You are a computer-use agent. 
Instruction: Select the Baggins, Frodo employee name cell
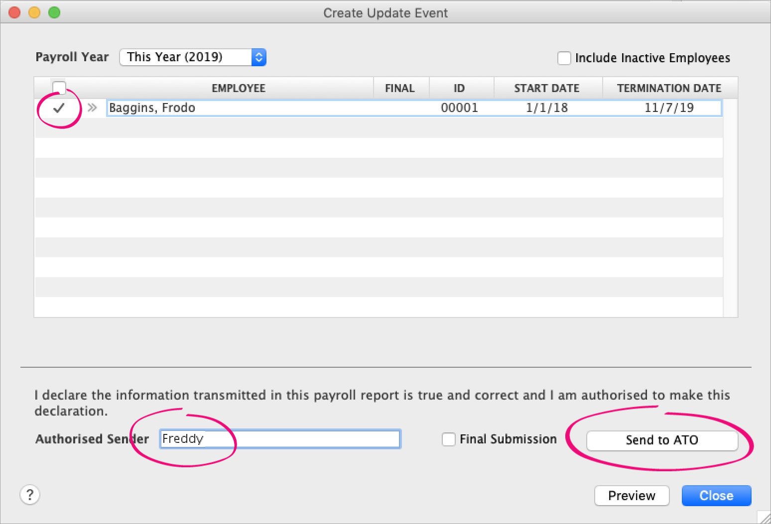click(152, 107)
